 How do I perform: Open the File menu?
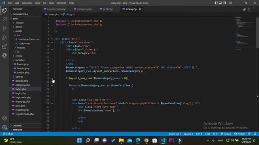coord(10,3)
